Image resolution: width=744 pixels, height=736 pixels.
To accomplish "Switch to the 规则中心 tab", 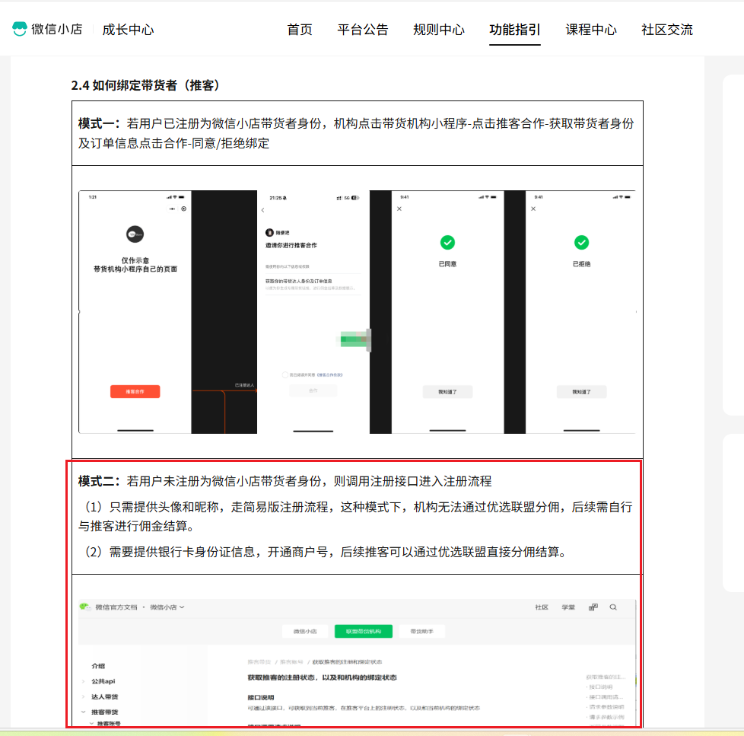I will 439,30.
